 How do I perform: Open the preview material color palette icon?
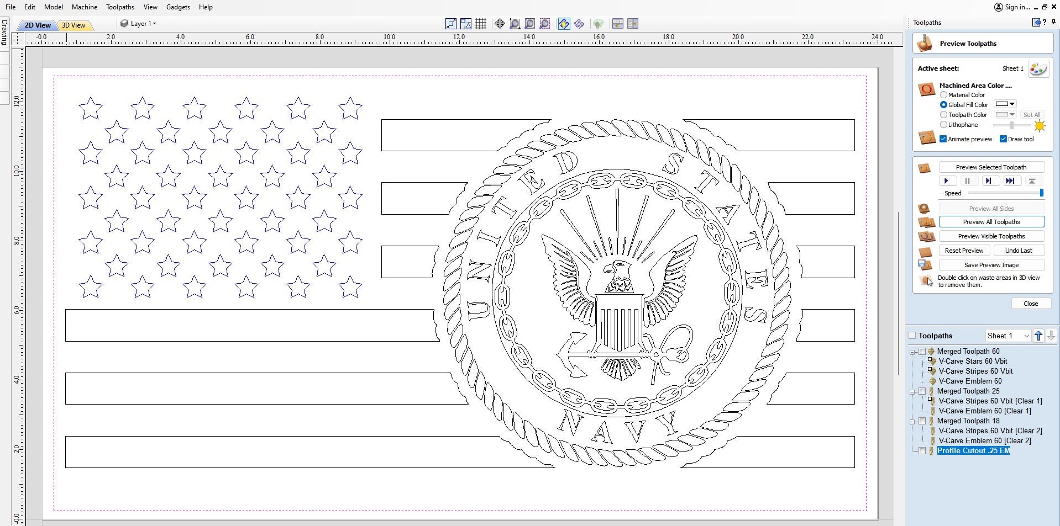tap(1037, 68)
